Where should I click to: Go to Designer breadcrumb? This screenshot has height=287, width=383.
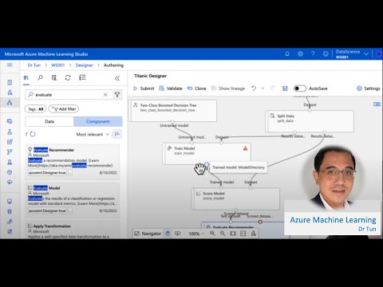[x=84, y=65]
